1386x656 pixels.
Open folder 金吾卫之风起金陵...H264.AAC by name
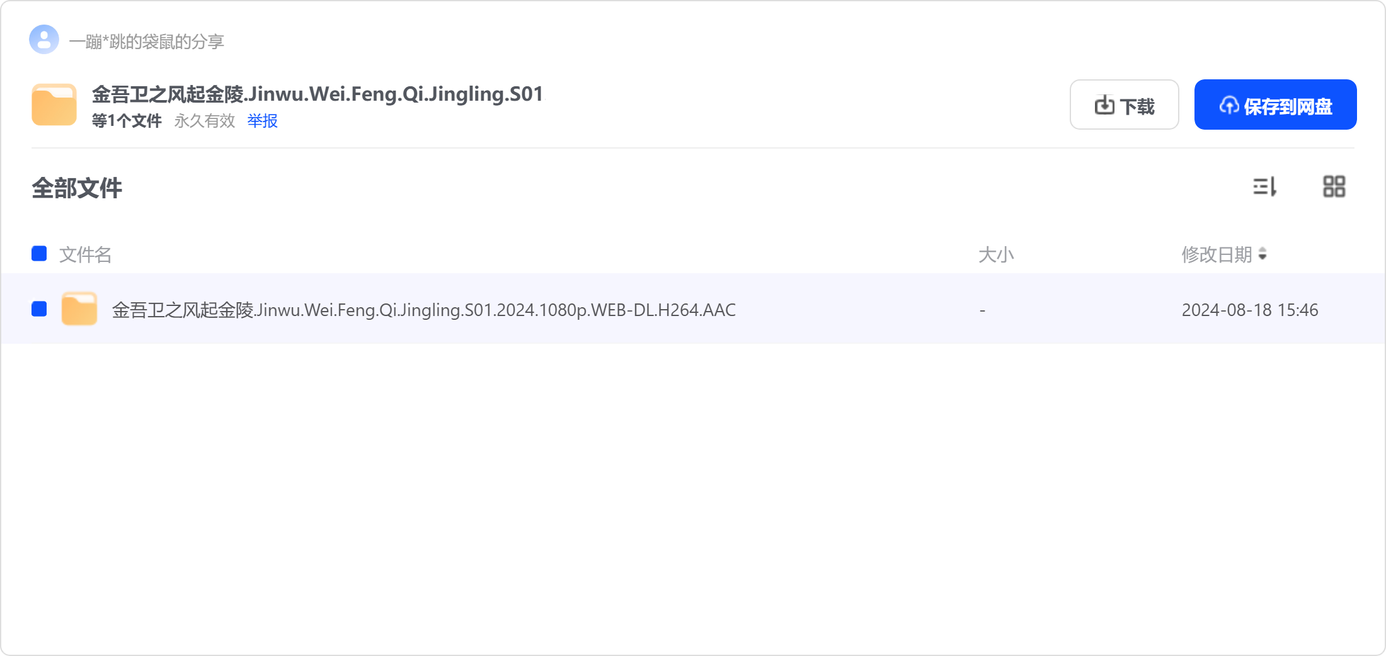point(423,310)
